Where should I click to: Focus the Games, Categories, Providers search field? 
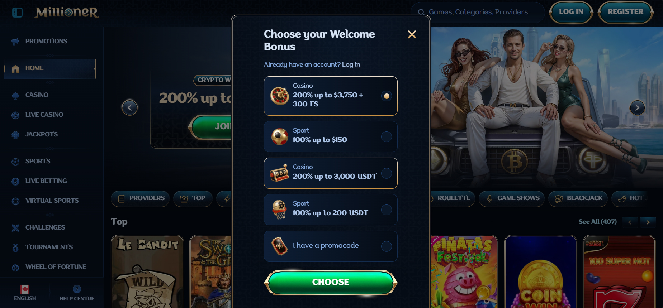click(478, 12)
